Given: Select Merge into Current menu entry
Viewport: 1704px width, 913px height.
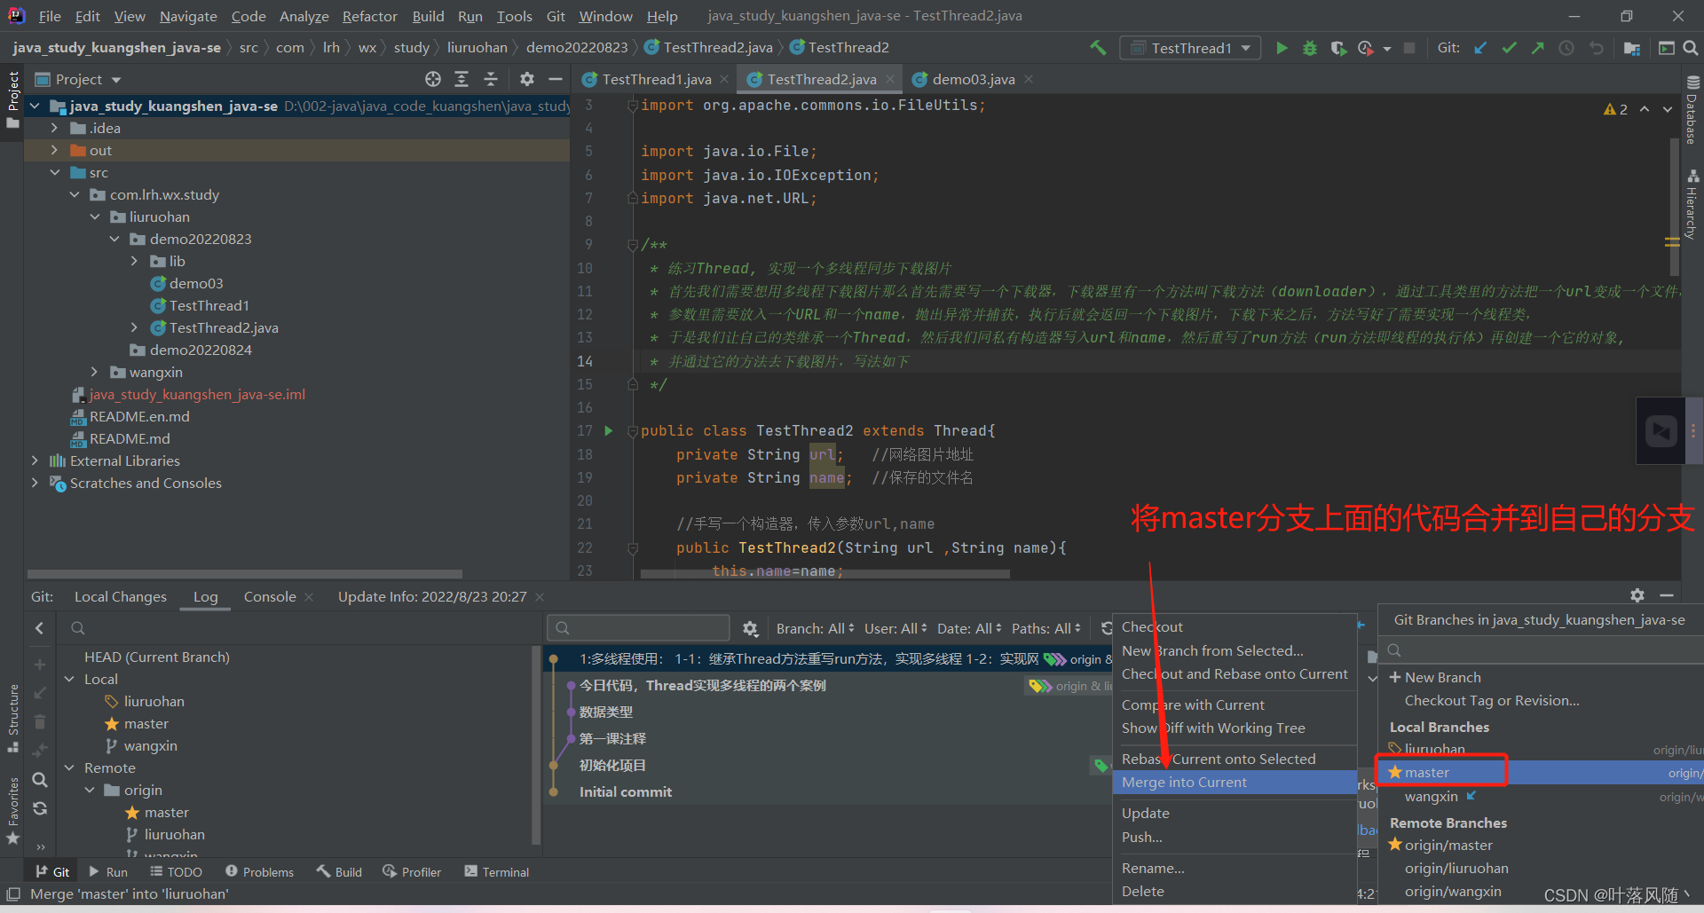Looking at the screenshot, I should tap(1235, 782).
